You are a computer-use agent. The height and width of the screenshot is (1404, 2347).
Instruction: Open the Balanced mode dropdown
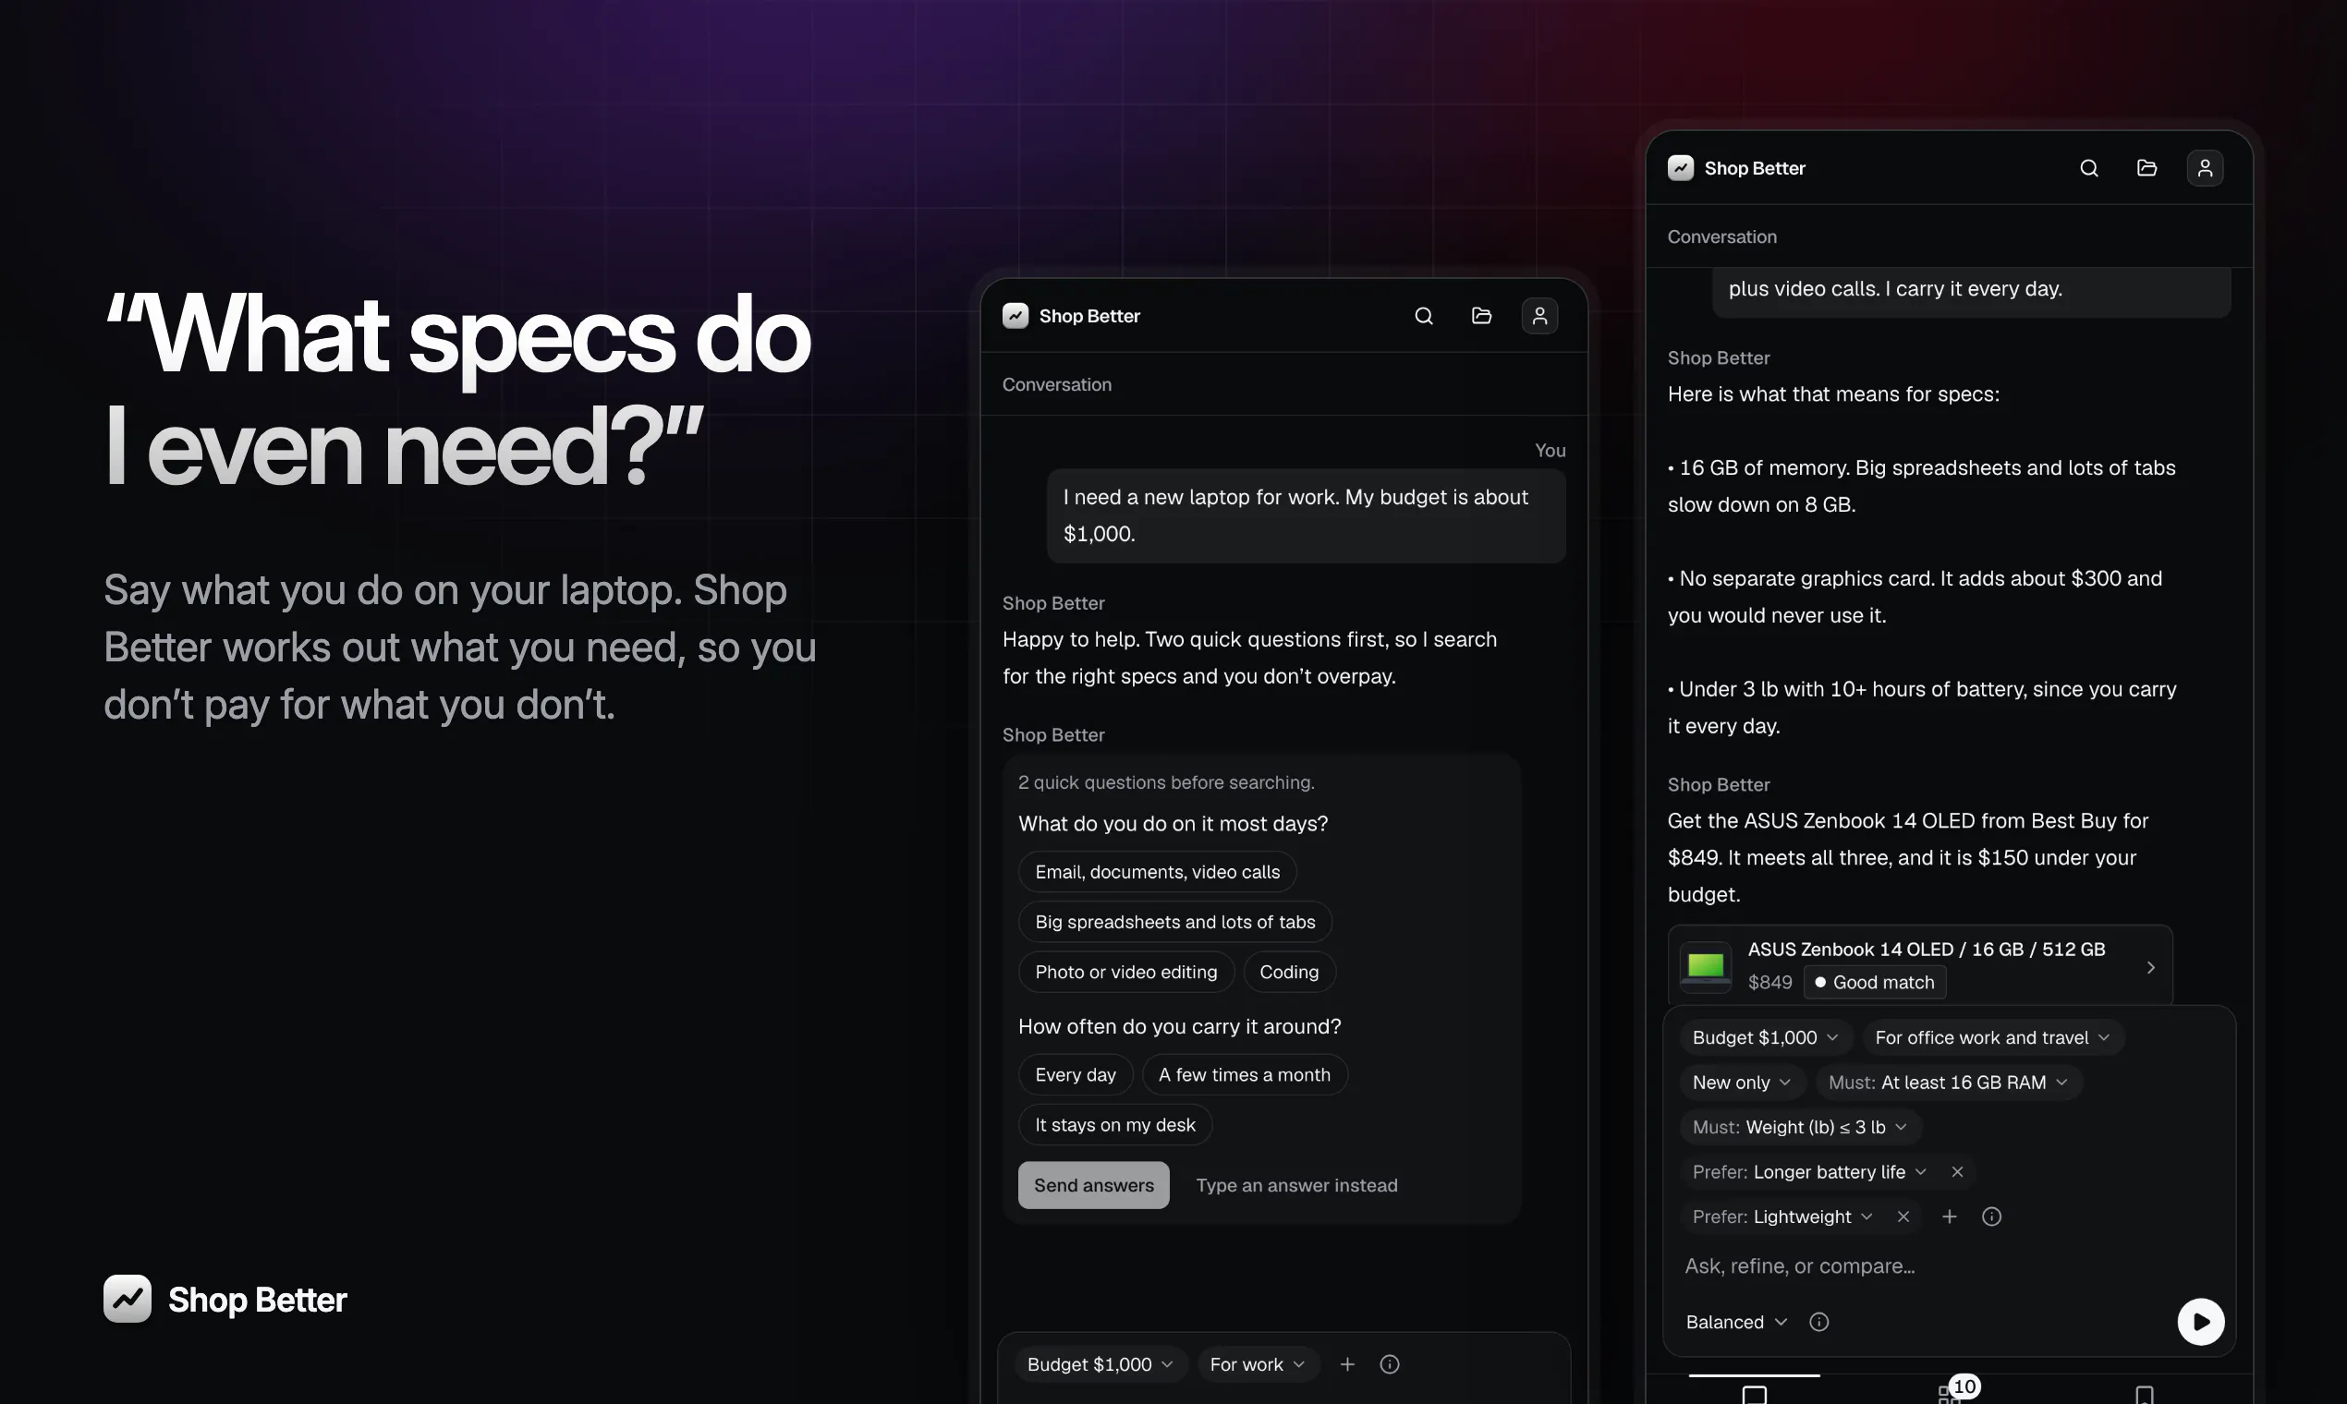click(x=1736, y=1322)
